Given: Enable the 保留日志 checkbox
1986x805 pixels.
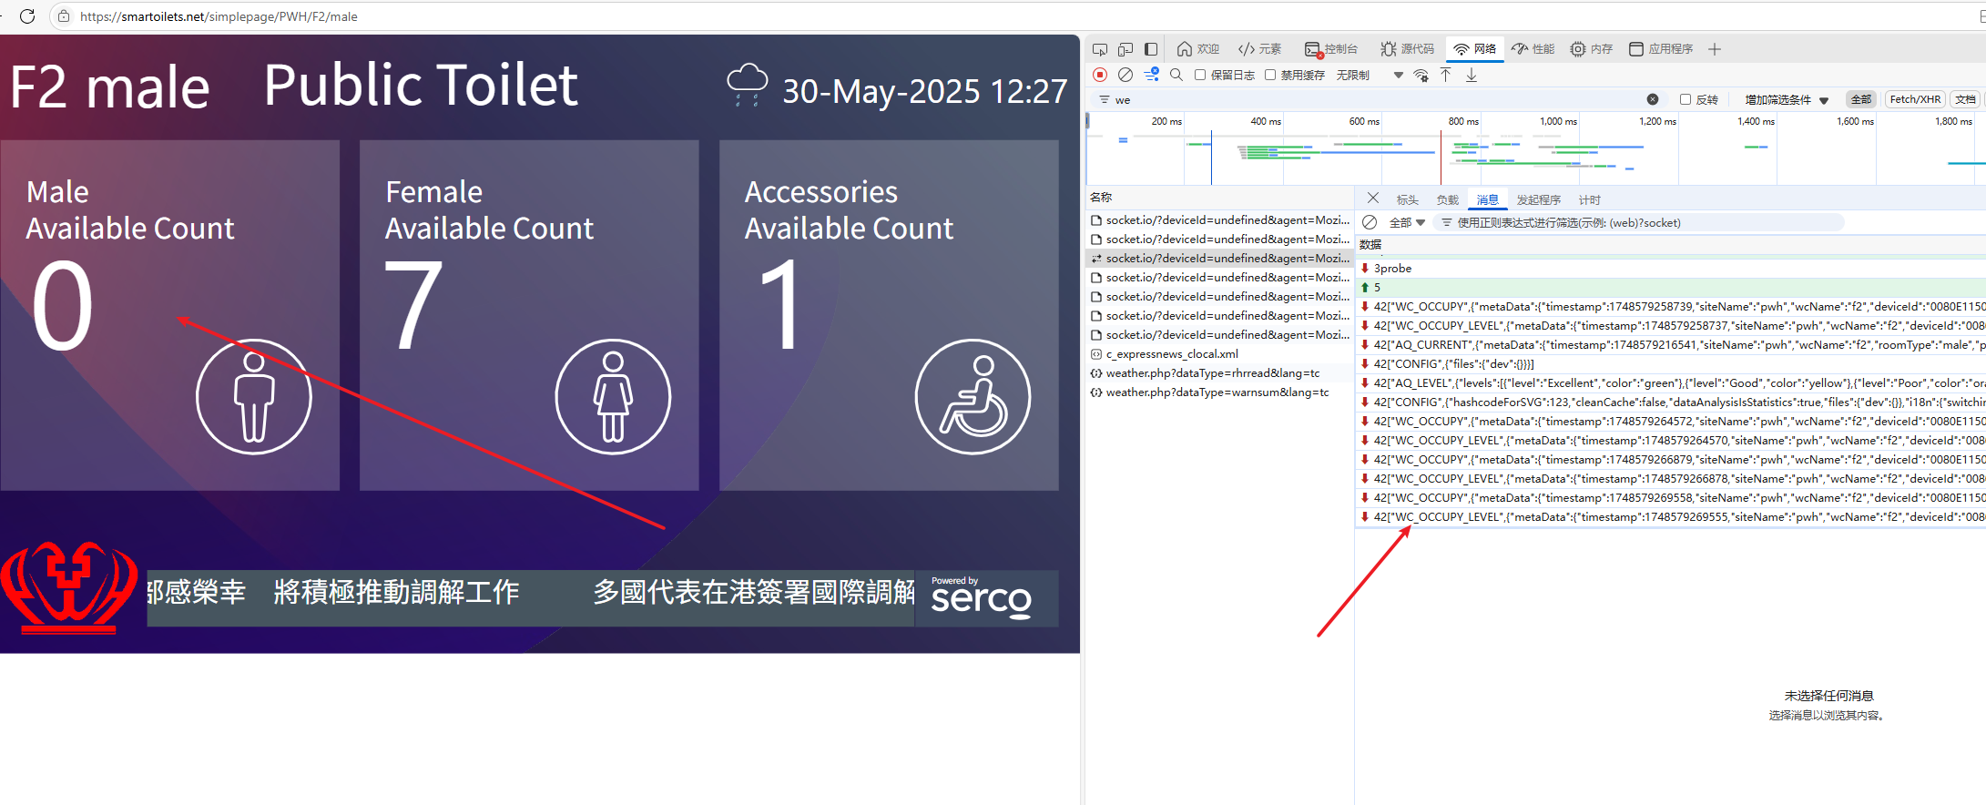Looking at the screenshot, I should coord(1200,75).
